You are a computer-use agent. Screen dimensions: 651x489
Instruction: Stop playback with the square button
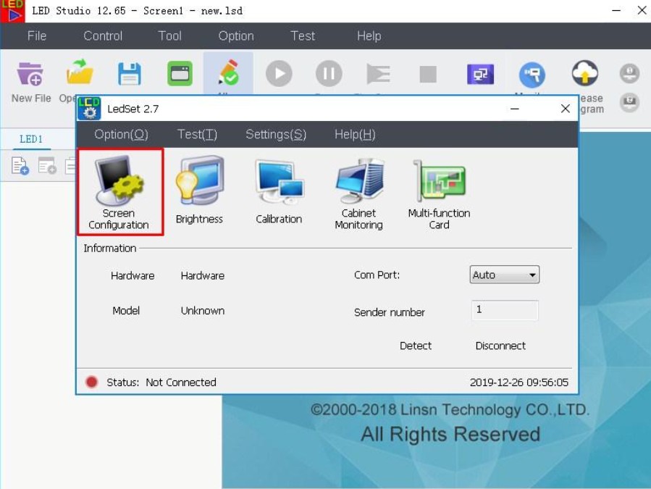(x=428, y=75)
